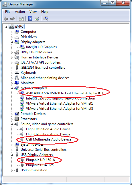Minimize the Device Manager window
Image resolution: width=132 pixels, height=185 pixels.
pos(105,3)
